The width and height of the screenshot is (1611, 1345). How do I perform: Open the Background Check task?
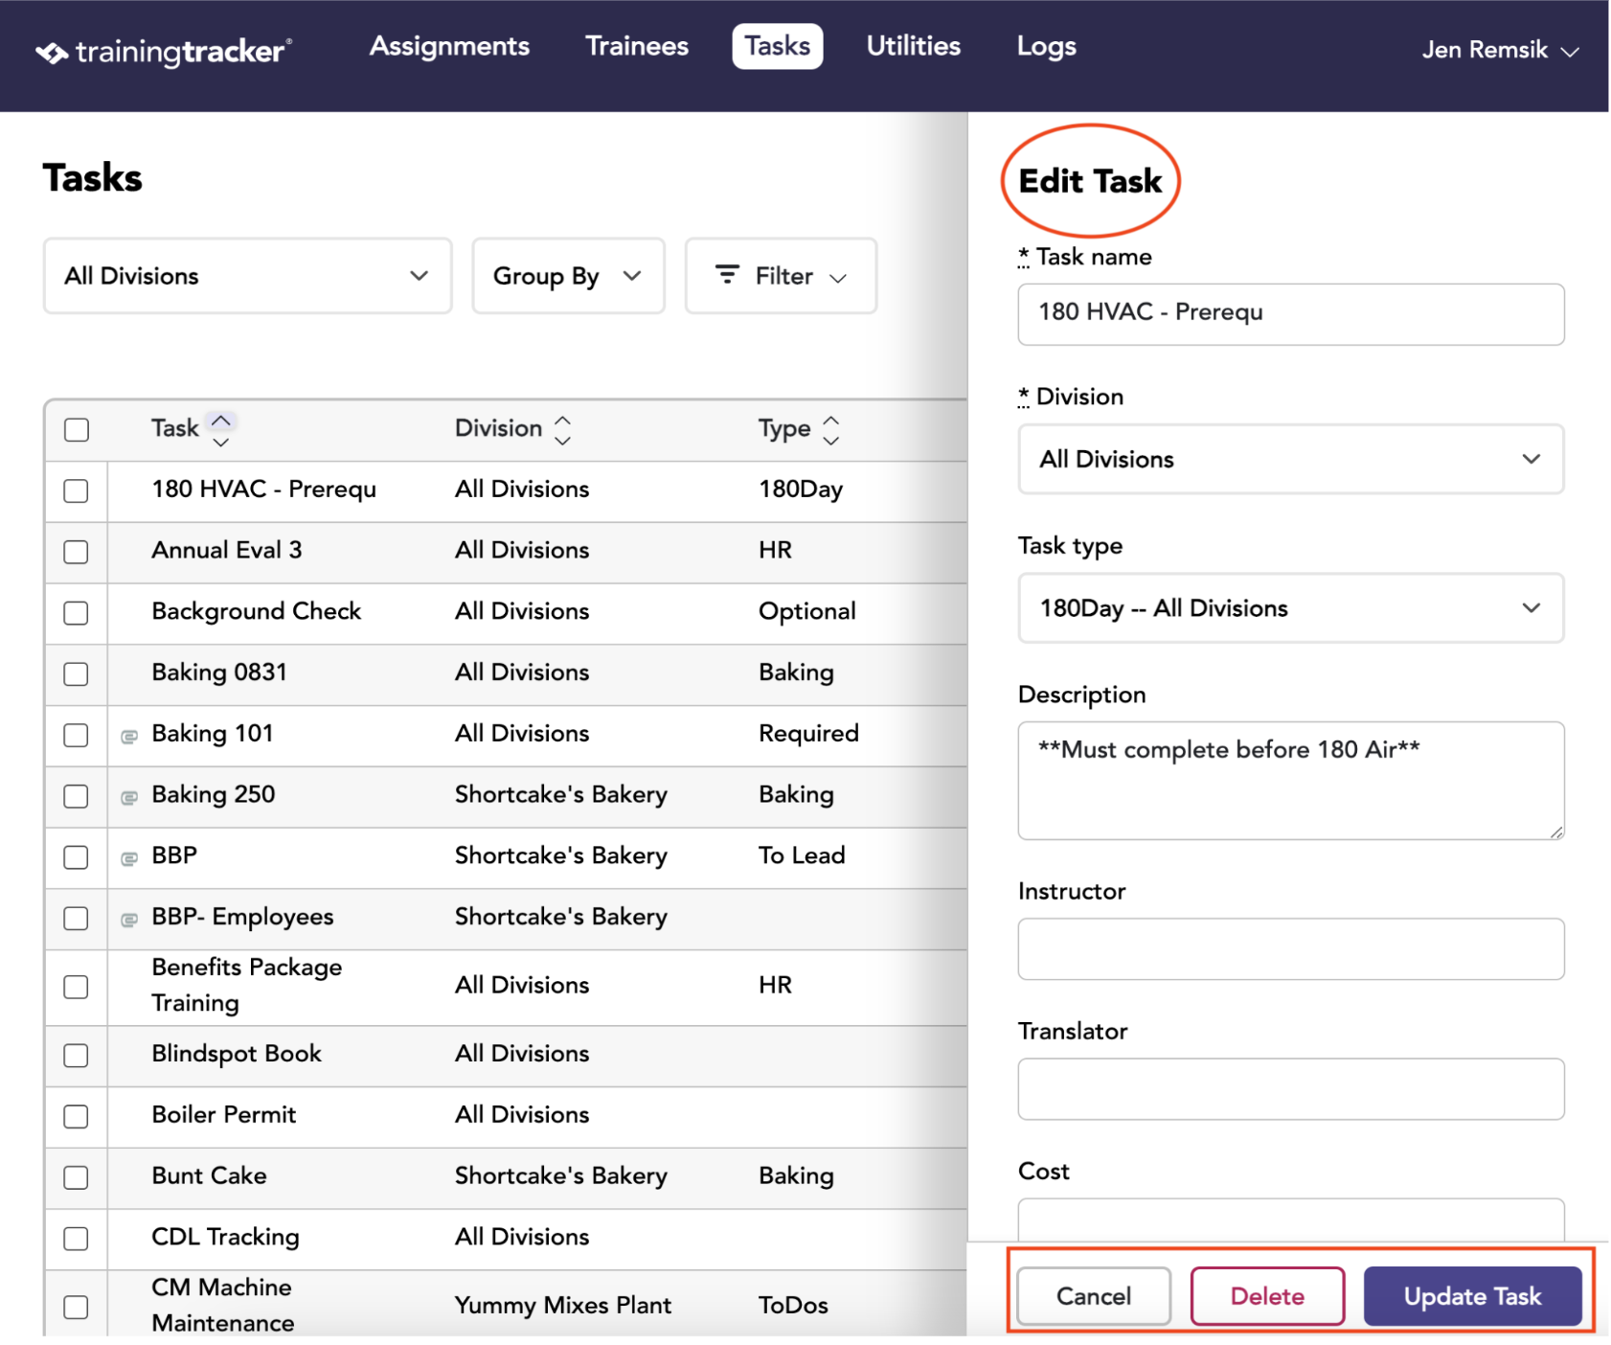pyautogui.click(x=256, y=612)
